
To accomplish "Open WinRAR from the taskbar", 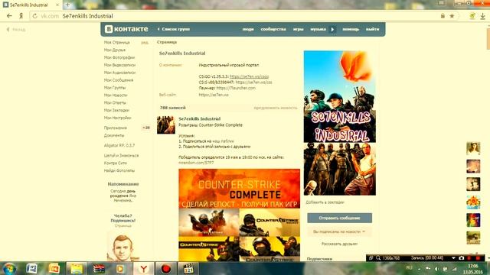I will (99, 268).
